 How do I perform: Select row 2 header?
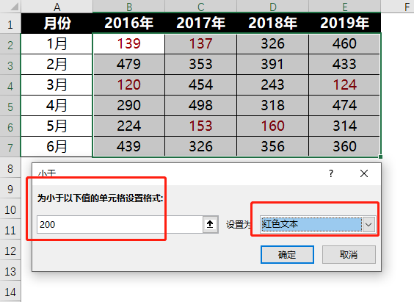click(x=10, y=44)
